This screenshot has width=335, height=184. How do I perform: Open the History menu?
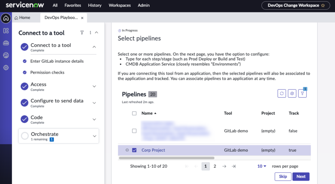click(95, 5)
